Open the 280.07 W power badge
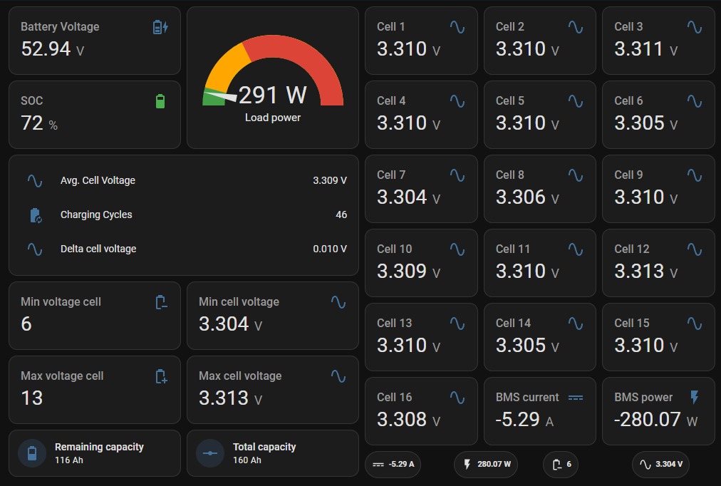 486,465
